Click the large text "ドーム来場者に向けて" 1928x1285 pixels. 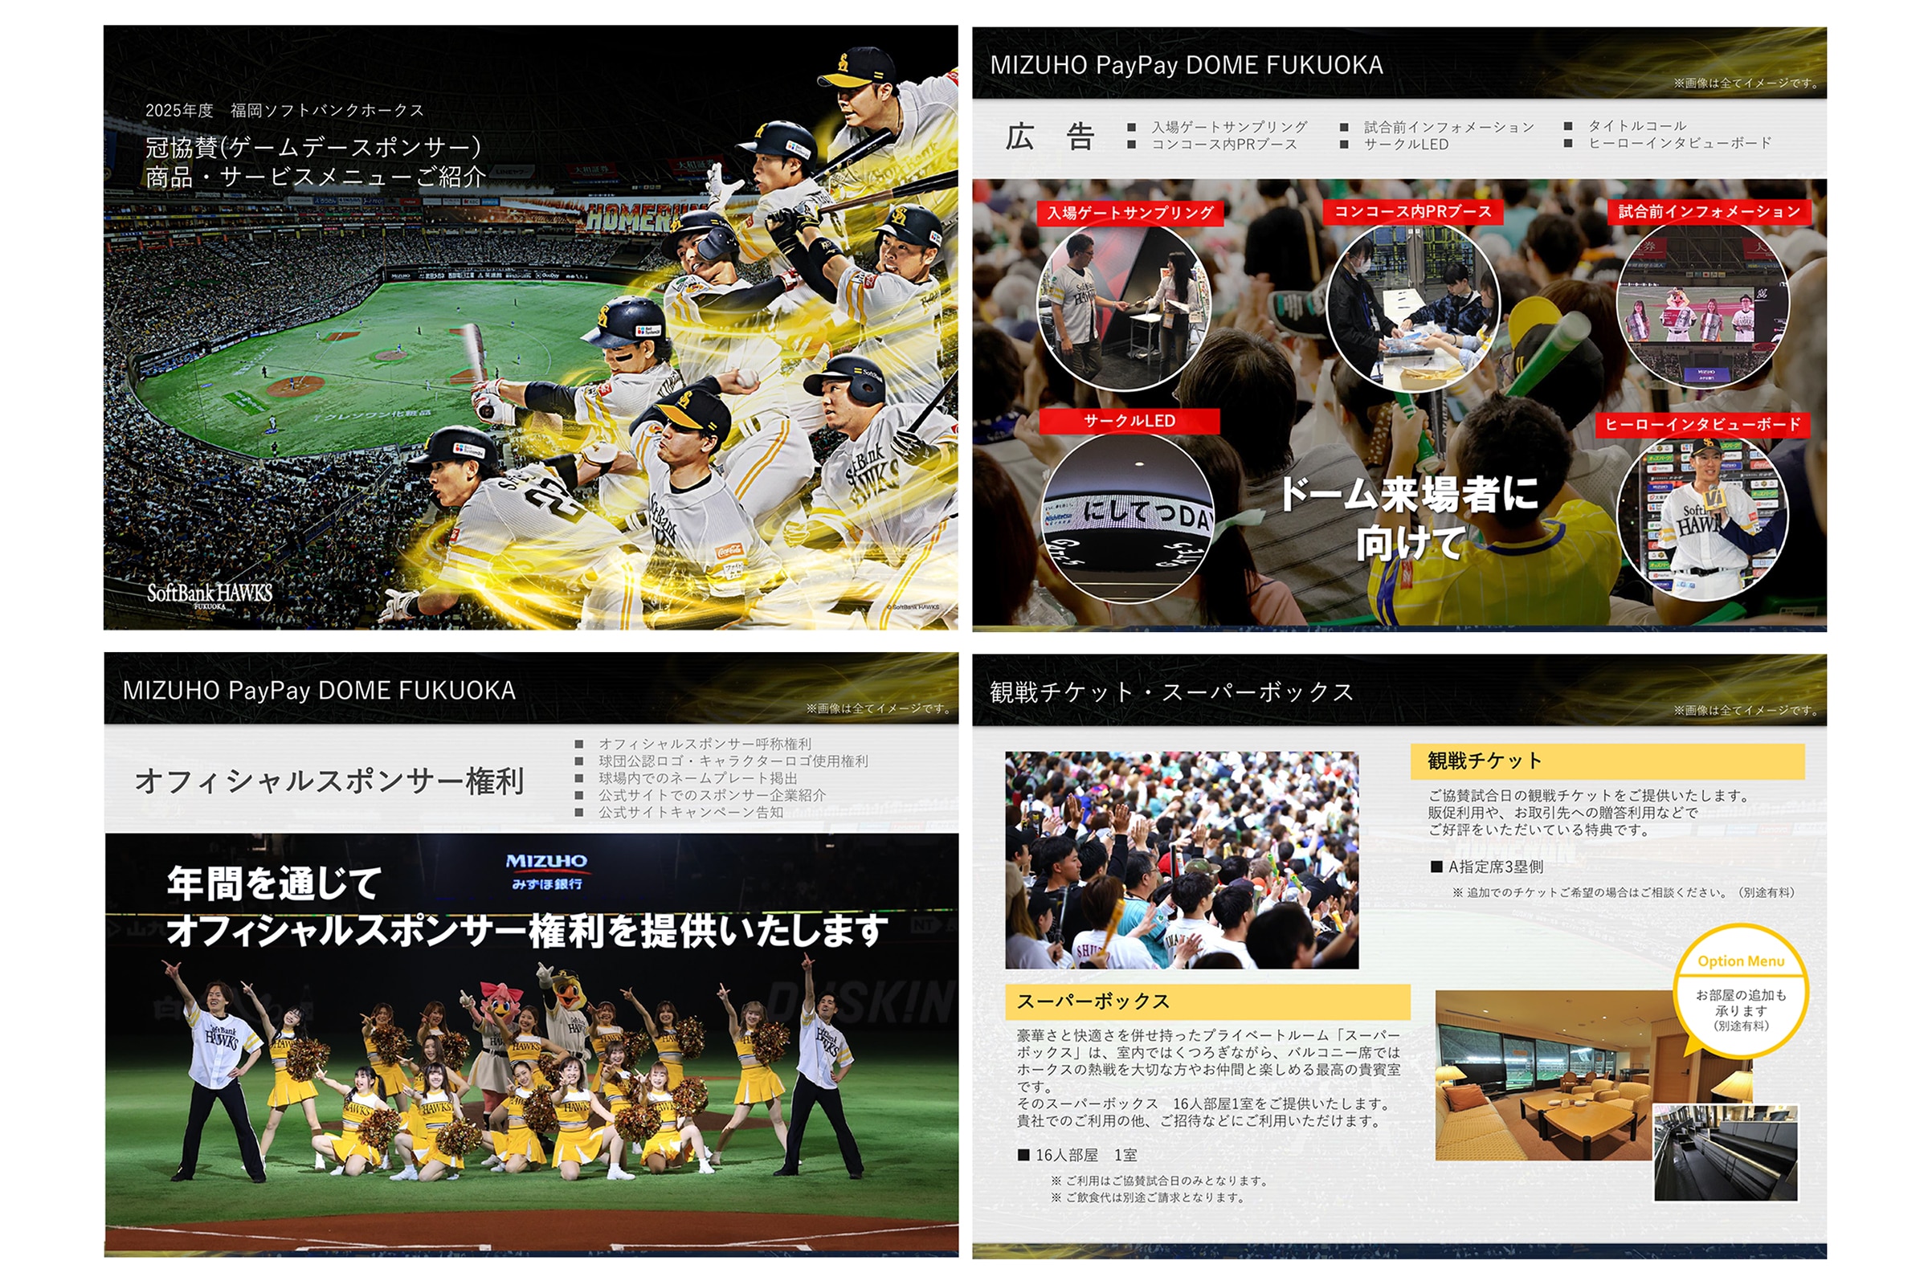pyautogui.click(x=1408, y=519)
